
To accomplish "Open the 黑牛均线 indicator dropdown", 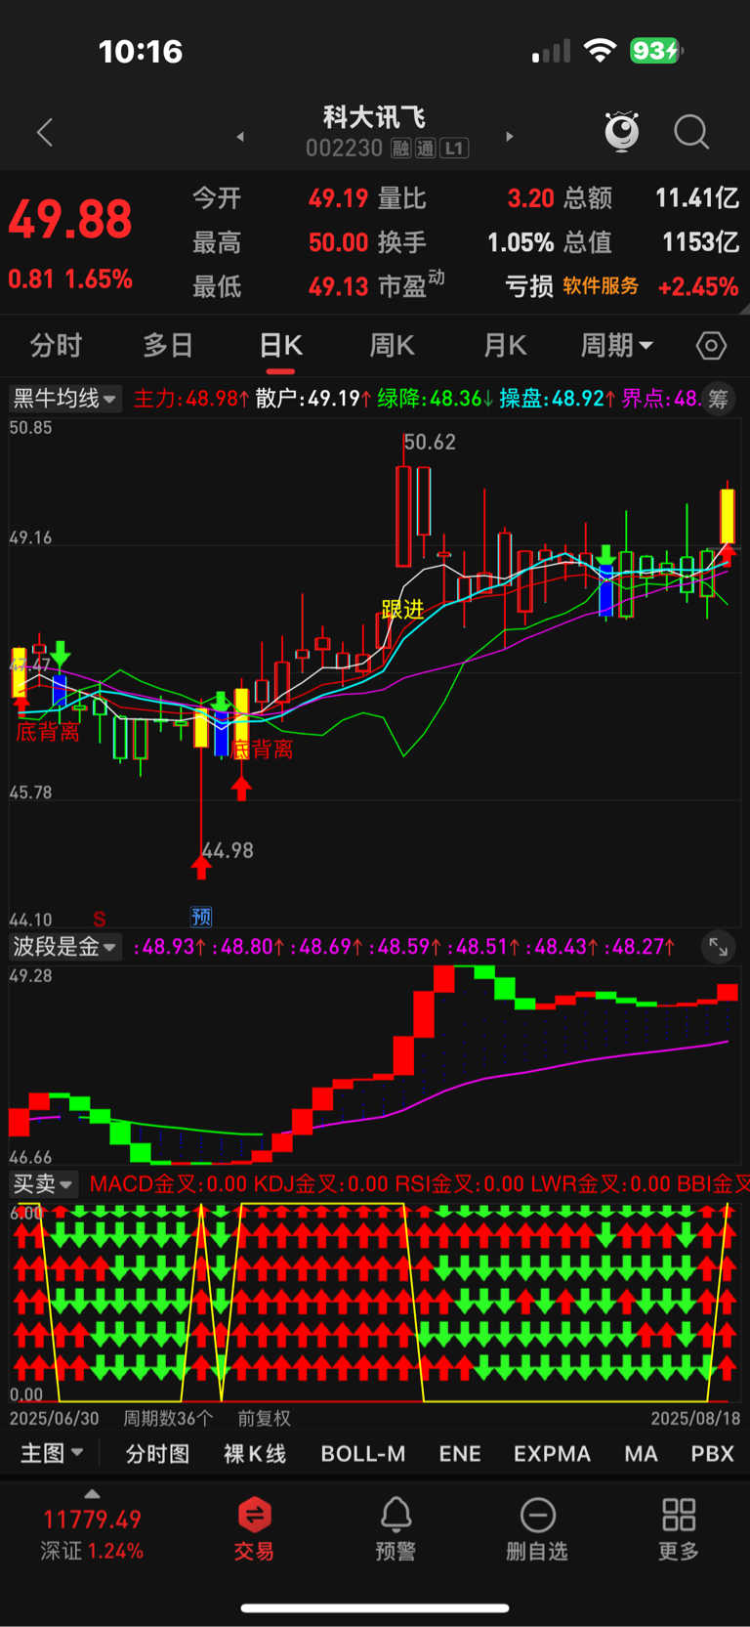I will 64,399.
